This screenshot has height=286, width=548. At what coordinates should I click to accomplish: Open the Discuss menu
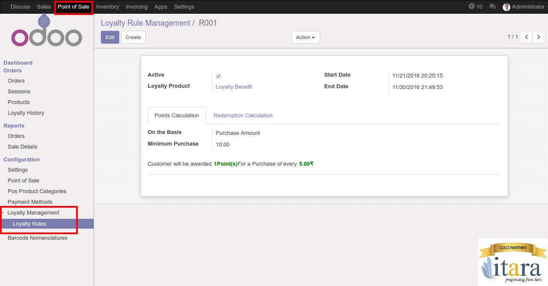point(21,7)
